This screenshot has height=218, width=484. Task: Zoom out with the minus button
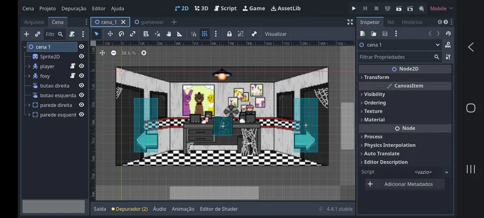pyautogui.click(x=113, y=53)
